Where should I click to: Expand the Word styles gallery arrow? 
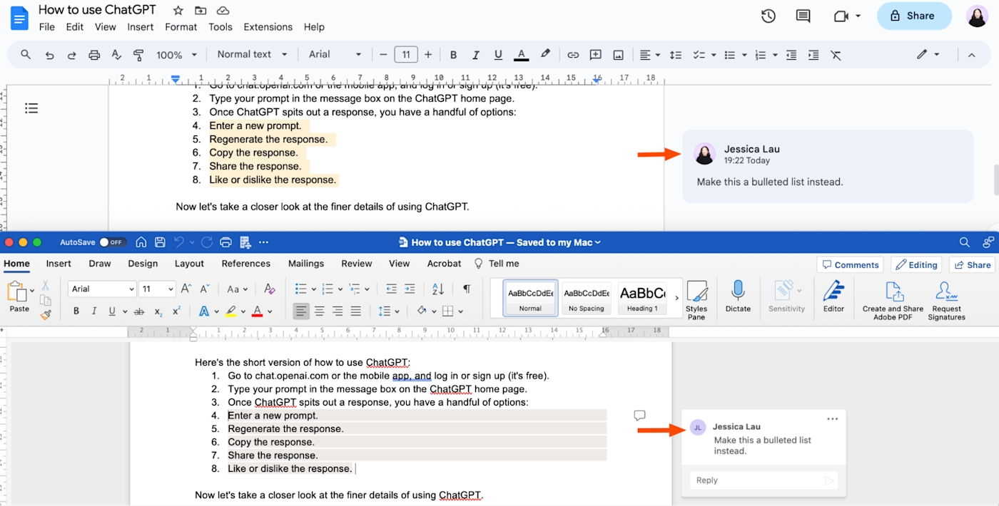676,297
